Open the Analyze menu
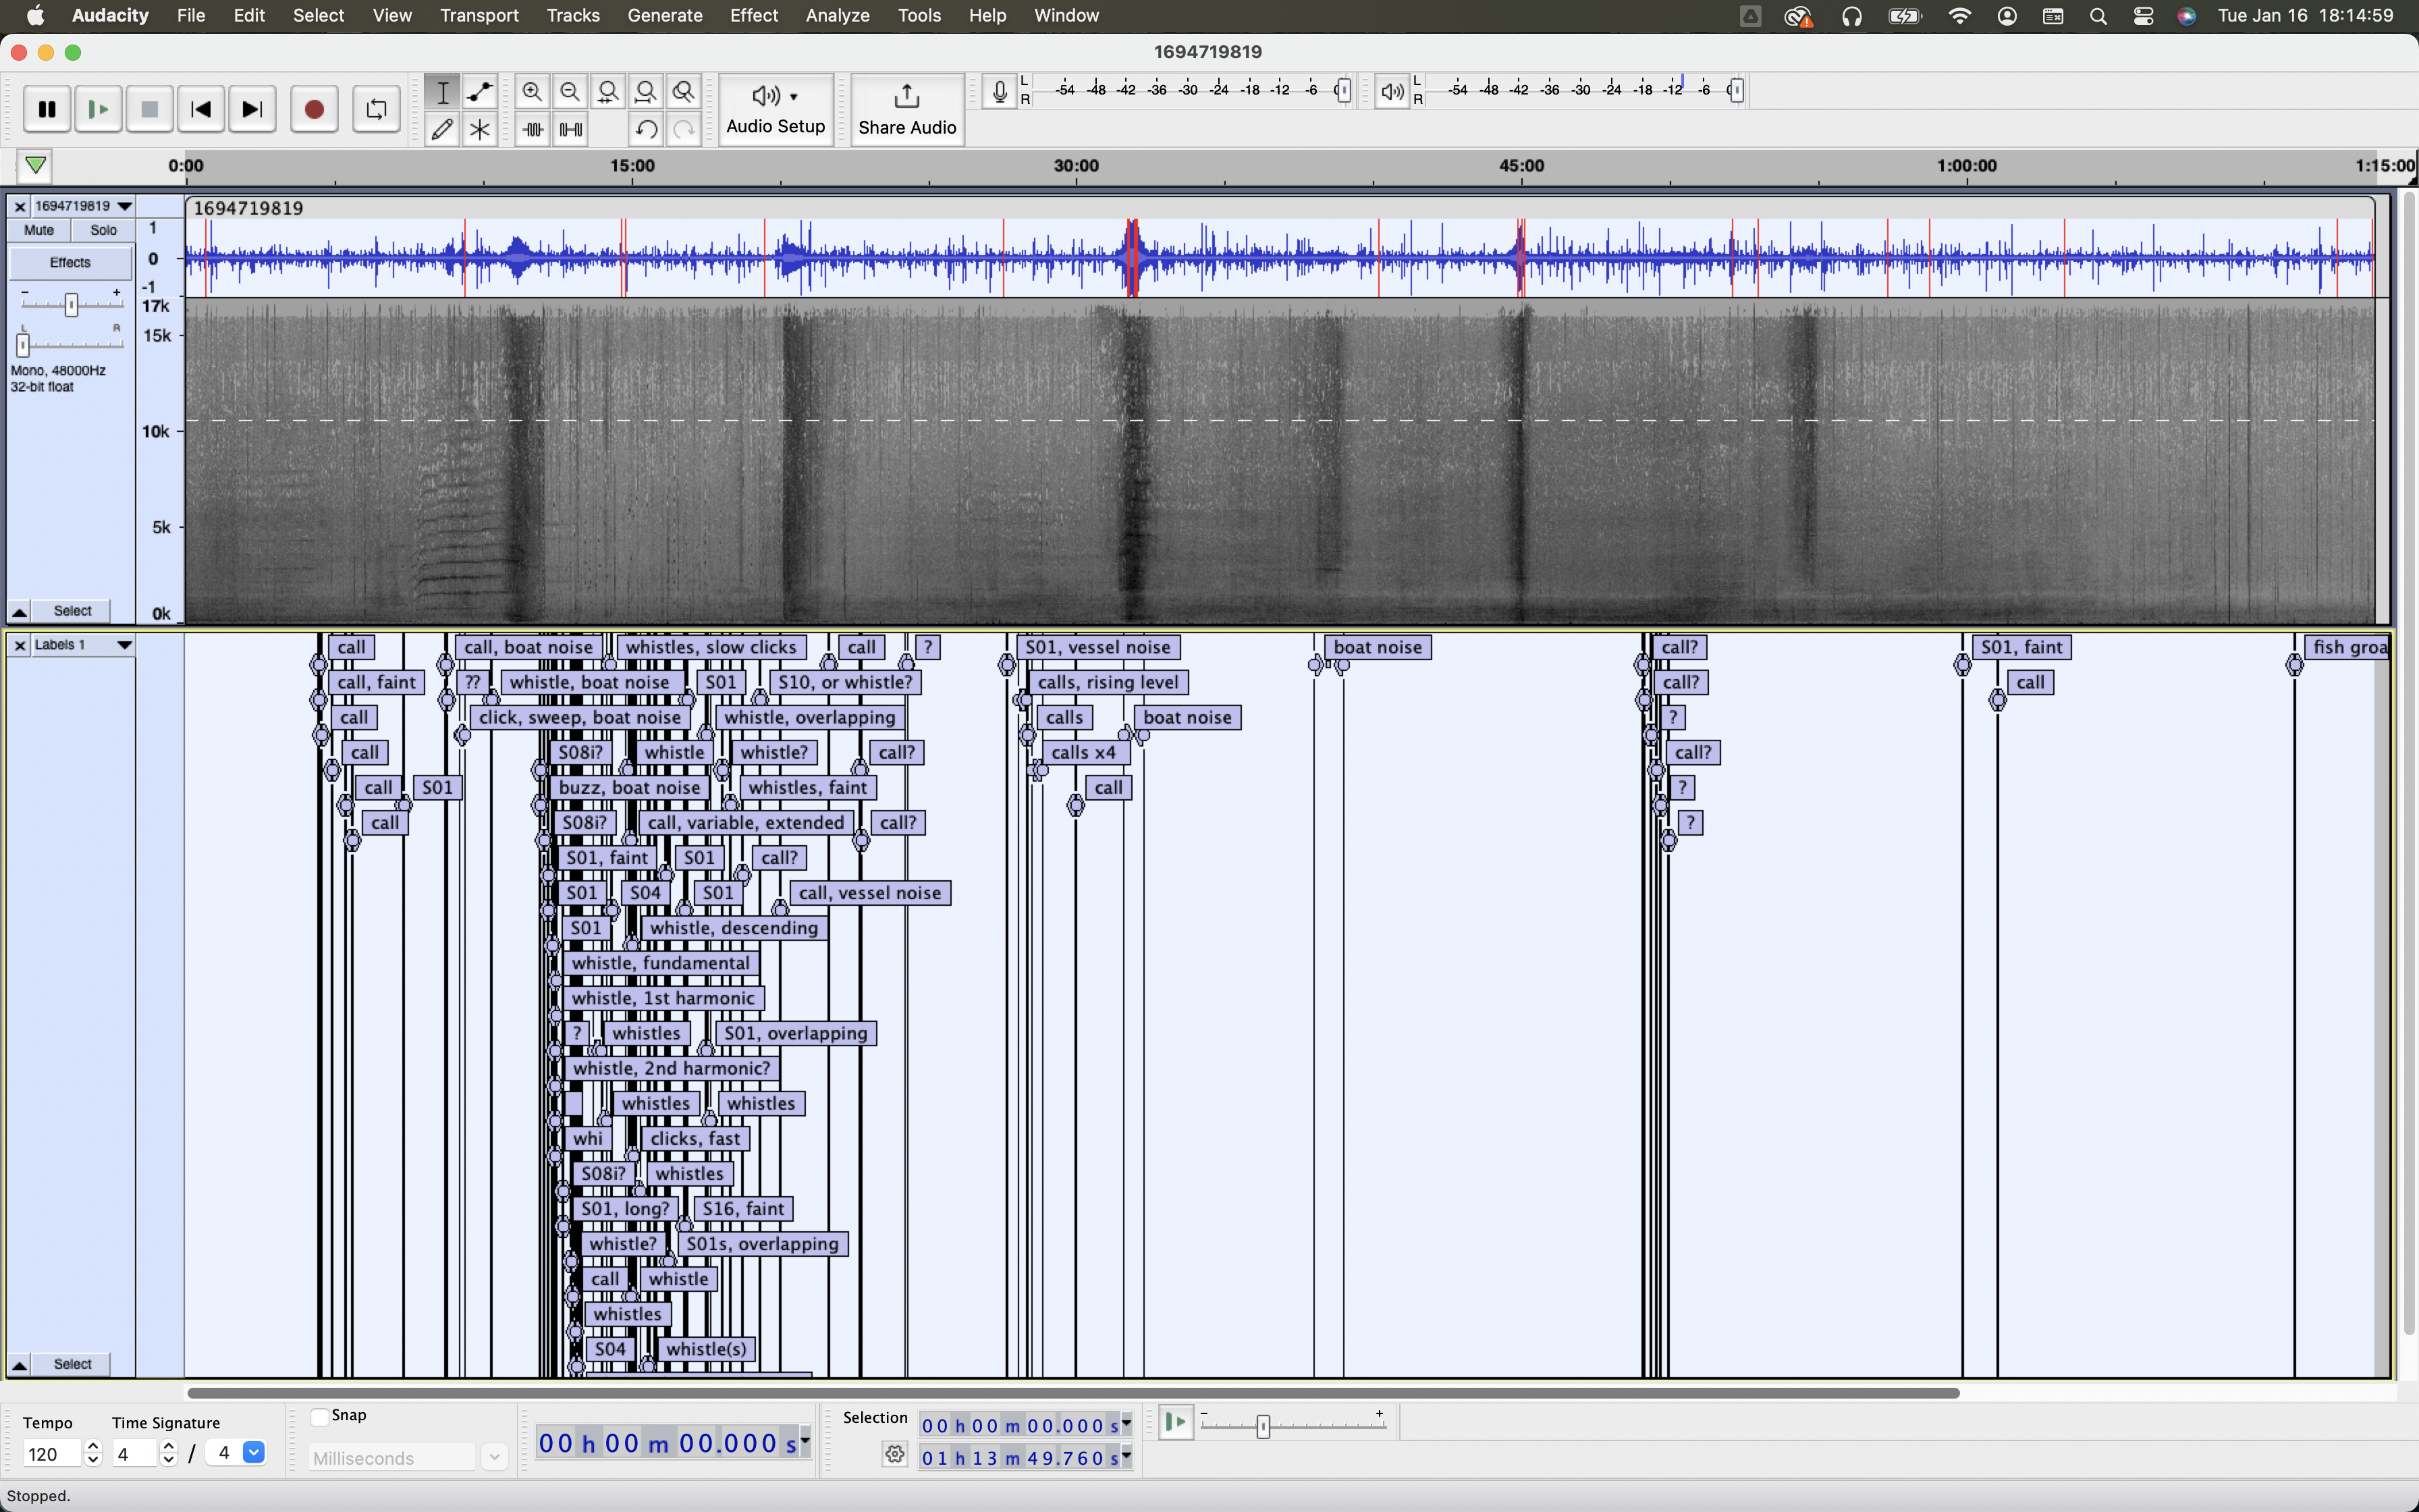 click(837, 16)
